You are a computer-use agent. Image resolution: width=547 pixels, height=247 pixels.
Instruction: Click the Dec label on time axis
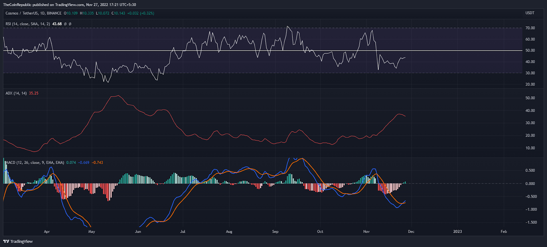click(411, 232)
